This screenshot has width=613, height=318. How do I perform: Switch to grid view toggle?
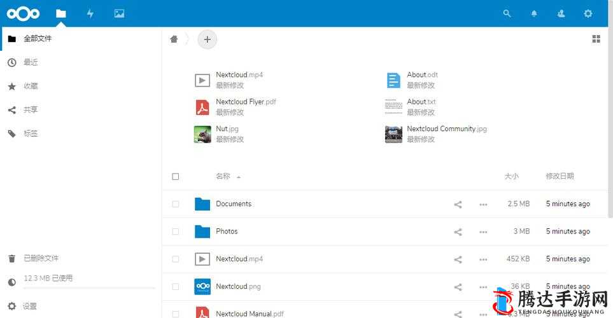click(596, 39)
